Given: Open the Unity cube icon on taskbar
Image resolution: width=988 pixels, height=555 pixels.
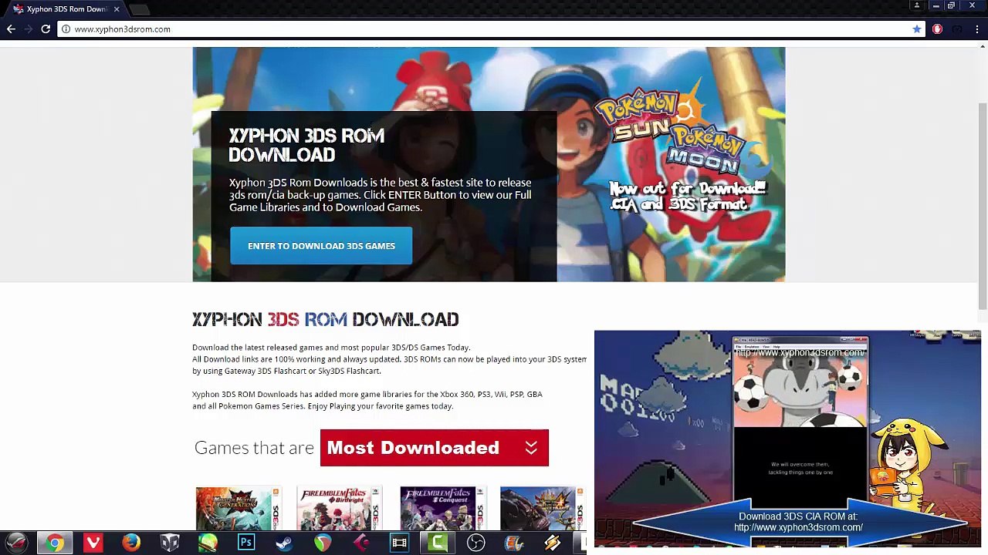Looking at the screenshot, I should tap(170, 543).
